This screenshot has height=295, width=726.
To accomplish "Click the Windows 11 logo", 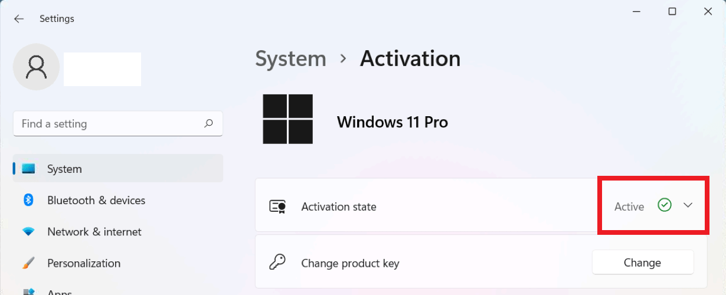I will coord(288,119).
